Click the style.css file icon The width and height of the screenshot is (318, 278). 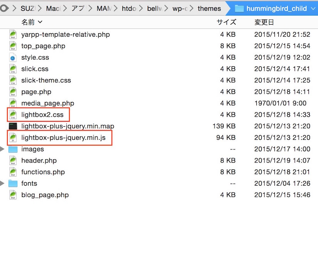click(x=13, y=58)
